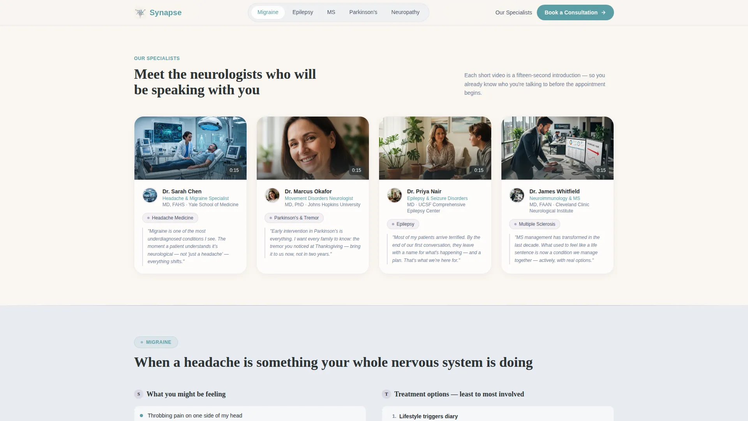This screenshot has height=421, width=748.
Task: Click 0:15 duration badge on Marcus Okafor video
Action: [356, 170]
